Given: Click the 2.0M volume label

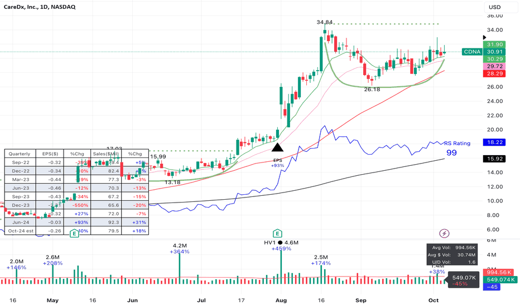Looking at the screenshot, I should pyautogui.click(x=17, y=261).
